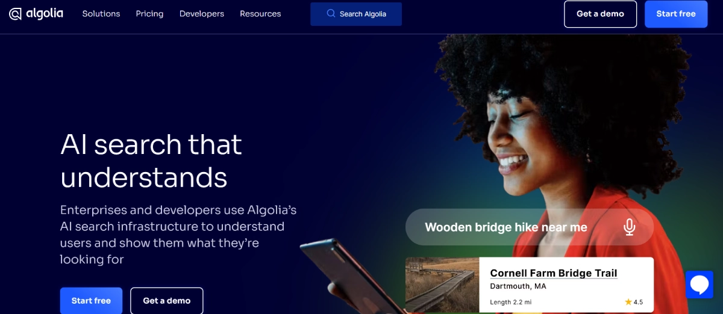Click the magnifier icon in Search Algolia
This screenshot has height=314, width=723.
(331, 13)
